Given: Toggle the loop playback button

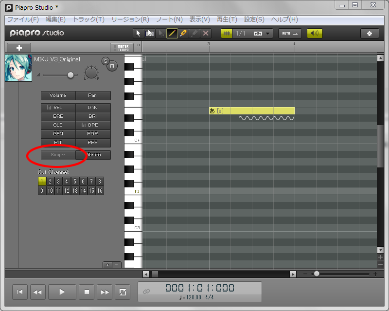Looking at the screenshot, I should pyautogui.click(x=123, y=292).
